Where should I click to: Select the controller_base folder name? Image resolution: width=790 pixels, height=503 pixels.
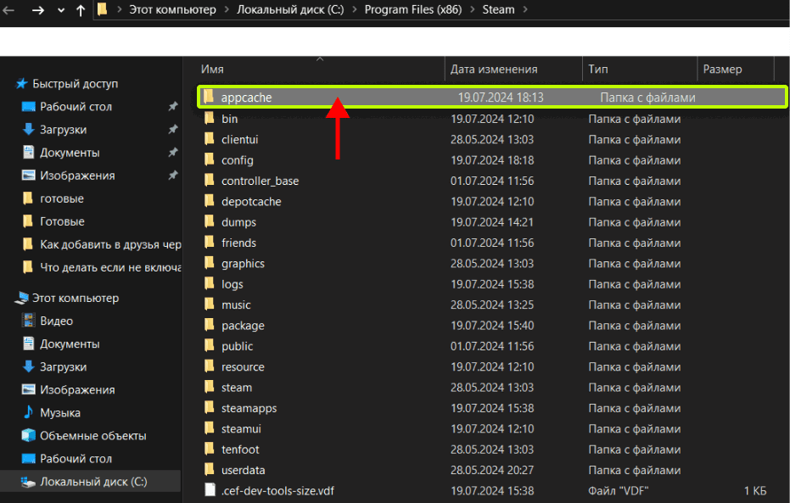[260, 181]
